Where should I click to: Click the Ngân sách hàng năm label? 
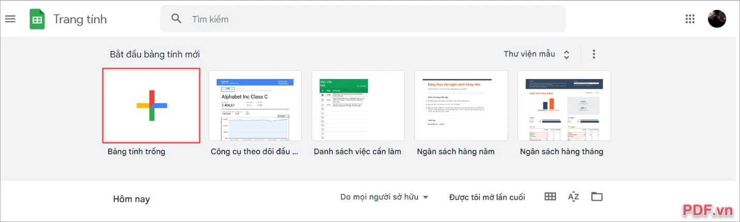456,152
